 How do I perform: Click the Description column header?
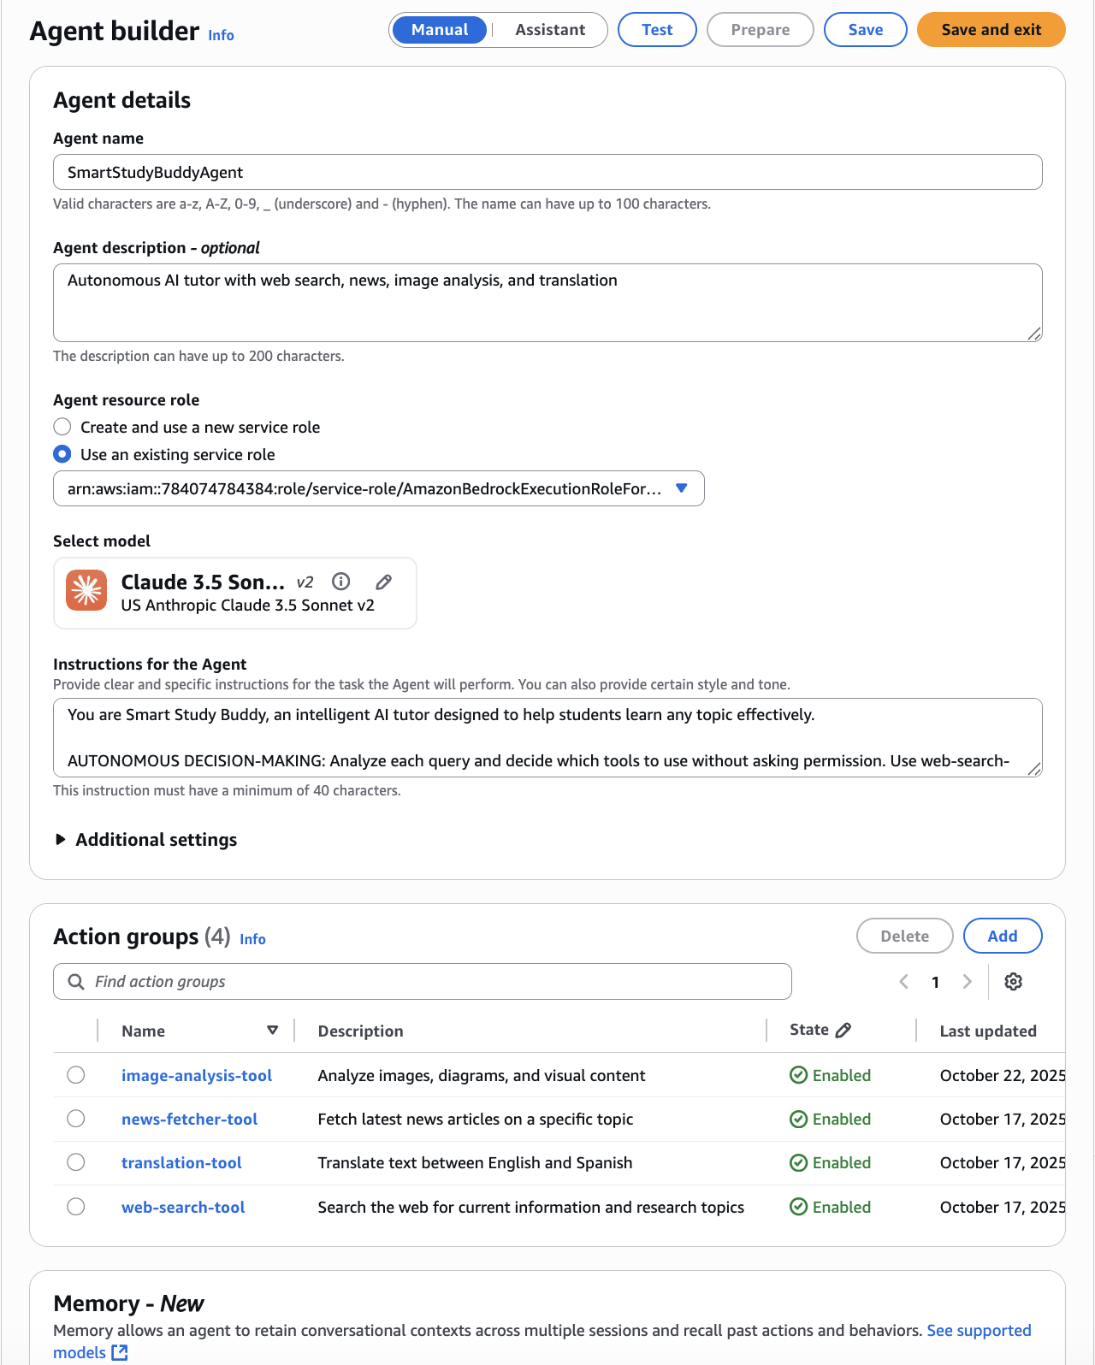360,1031
